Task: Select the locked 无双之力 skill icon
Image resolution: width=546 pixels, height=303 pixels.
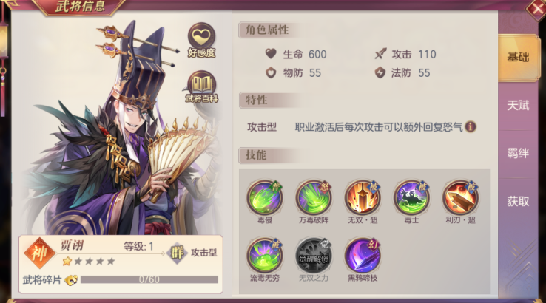Action: click(x=314, y=256)
